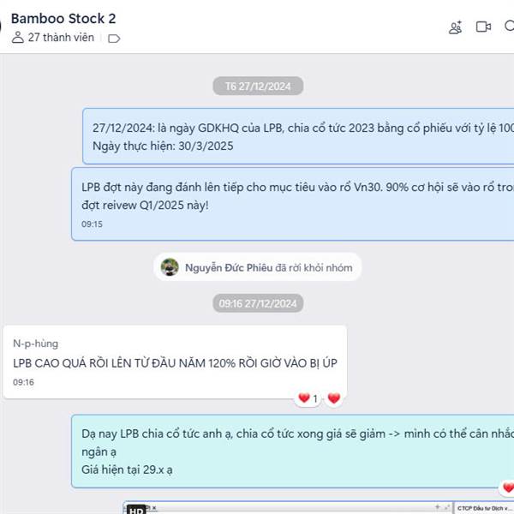Image resolution: width=514 pixels, height=514 pixels.
Task: Open the add member icon
Action: [456, 27]
